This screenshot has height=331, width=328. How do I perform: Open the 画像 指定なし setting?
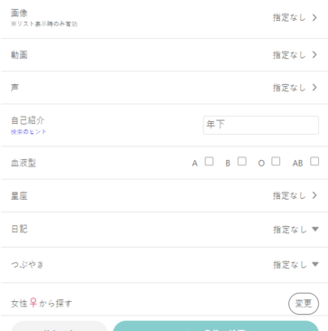click(289, 18)
